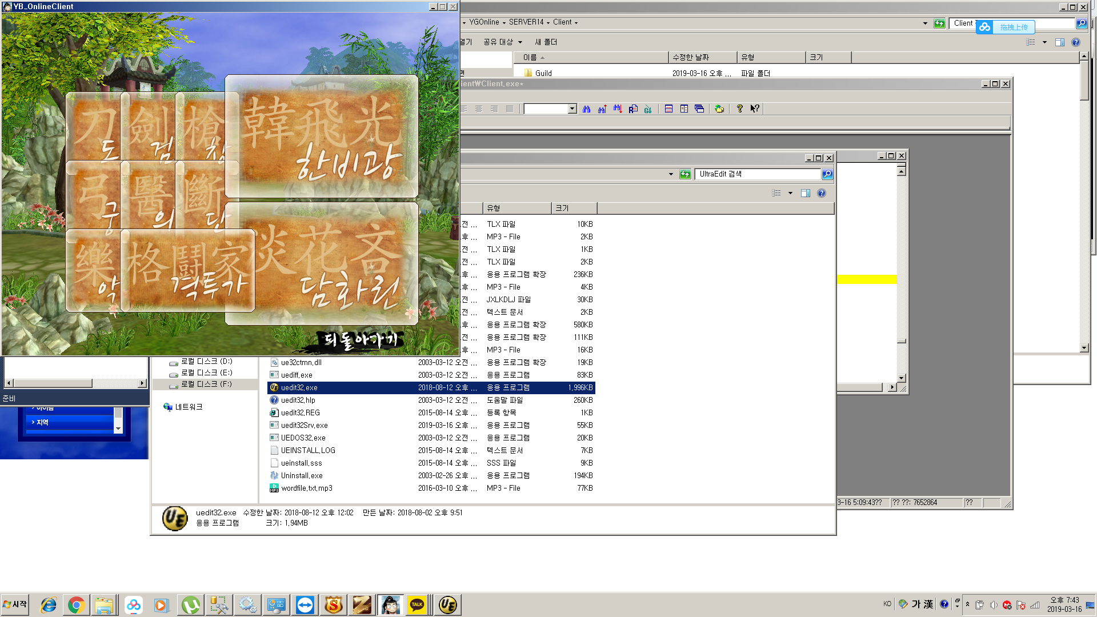Click the open folder icon on UltraEdit toolbar

(719, 109)
